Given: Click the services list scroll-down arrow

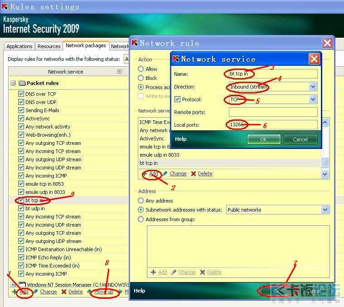Looking at the screenshot, I should tap(325, 174).
